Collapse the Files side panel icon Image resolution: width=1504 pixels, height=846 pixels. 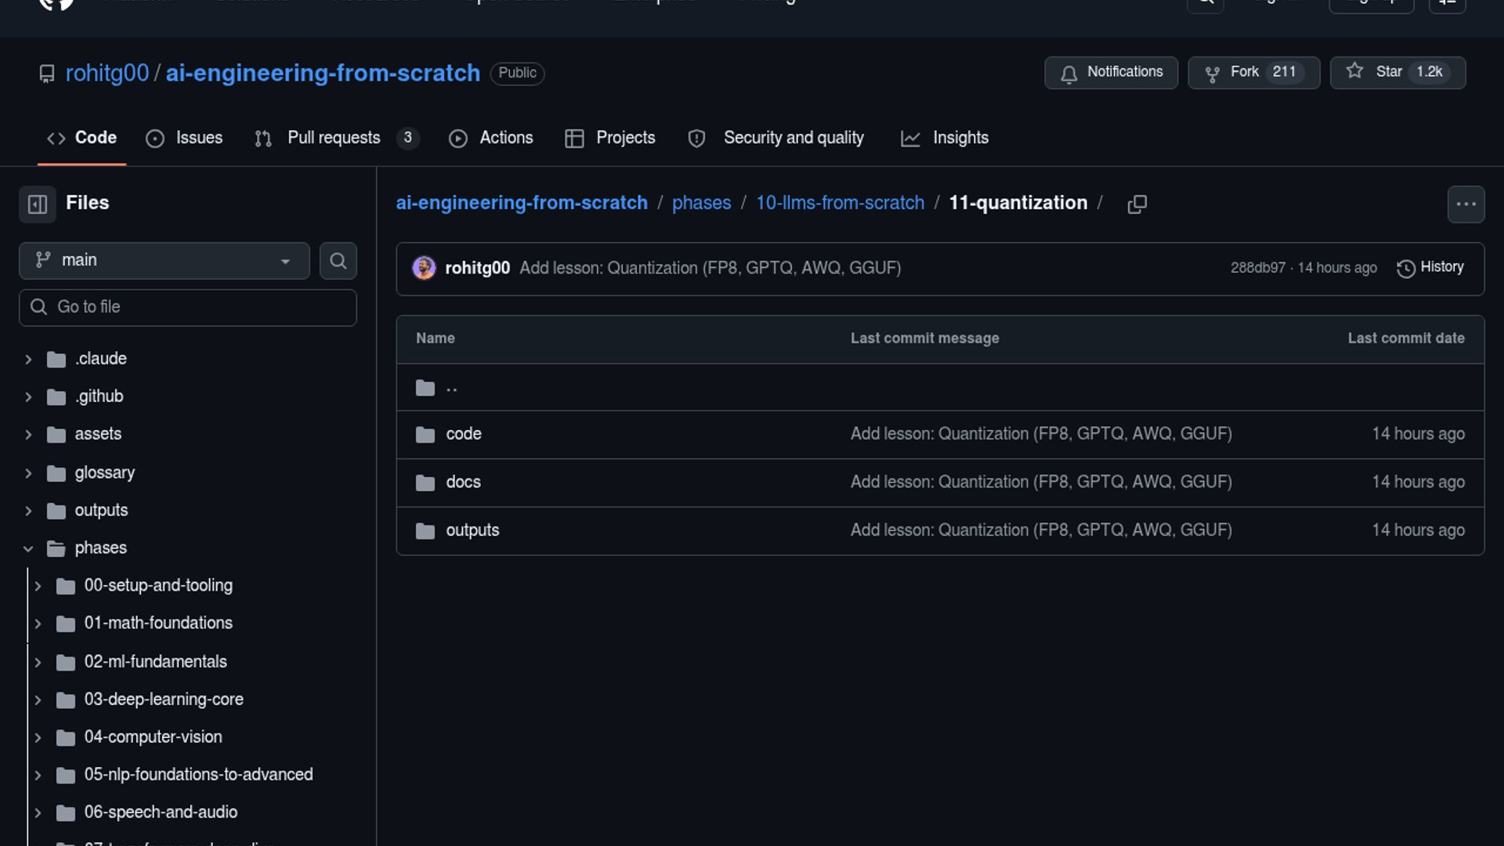(38, 204)
